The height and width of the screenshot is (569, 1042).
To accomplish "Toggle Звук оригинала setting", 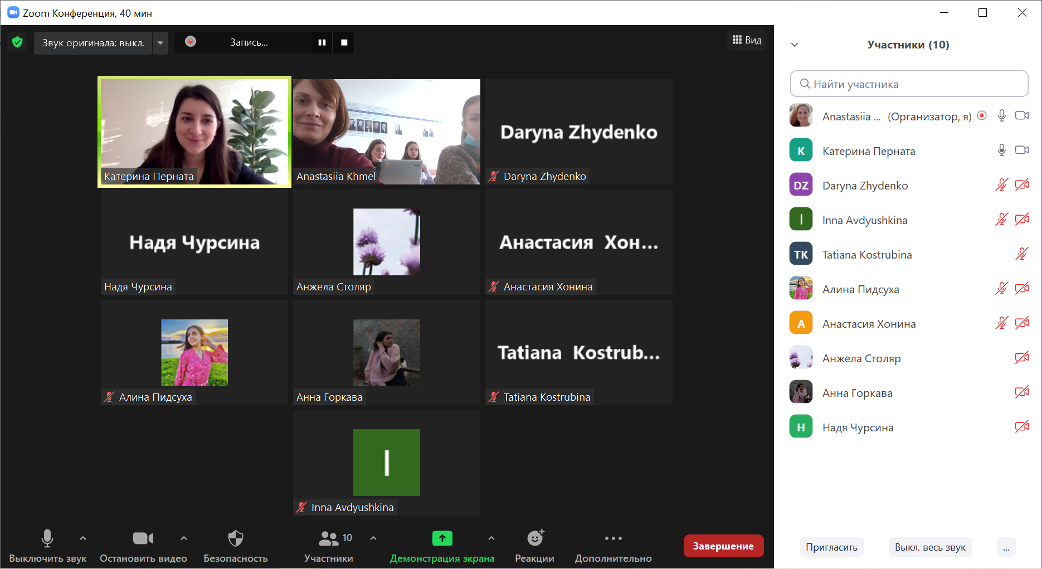I will click(x=93, y=43).
